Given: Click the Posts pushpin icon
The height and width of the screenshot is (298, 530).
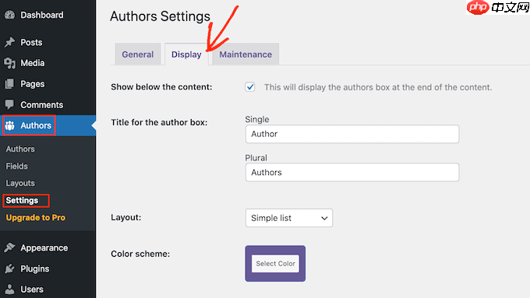Looking at the screenshot, I should click(10, 42).
